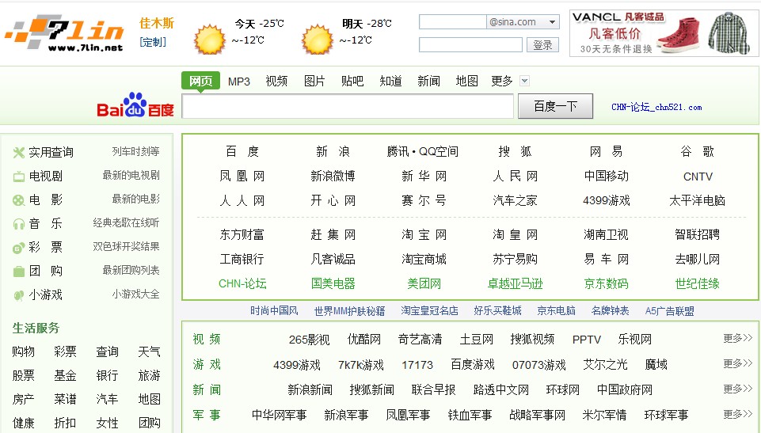Click the 登录 login button
Screen dimensions: 761x433
pyautogui.click(x=542, y=45)
